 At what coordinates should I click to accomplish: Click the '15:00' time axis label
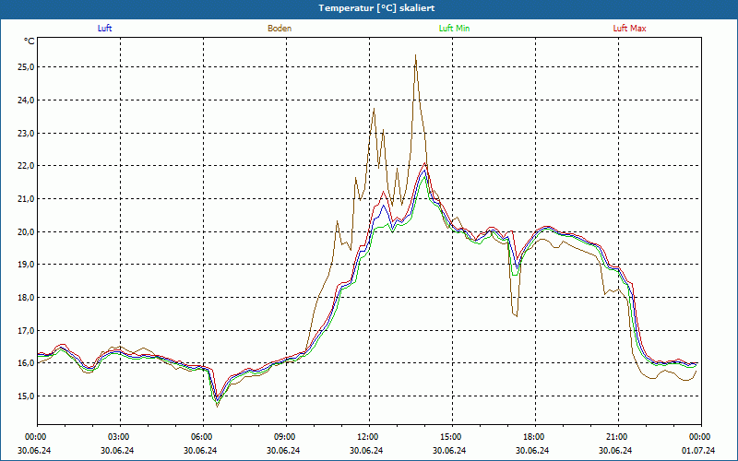click(452, 437)
